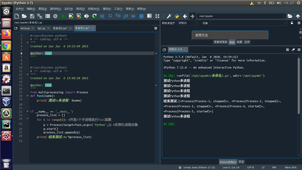Collapse the if __name__ block fold
This screenshot has height=170, width=302.
click(x=27, y=112)
